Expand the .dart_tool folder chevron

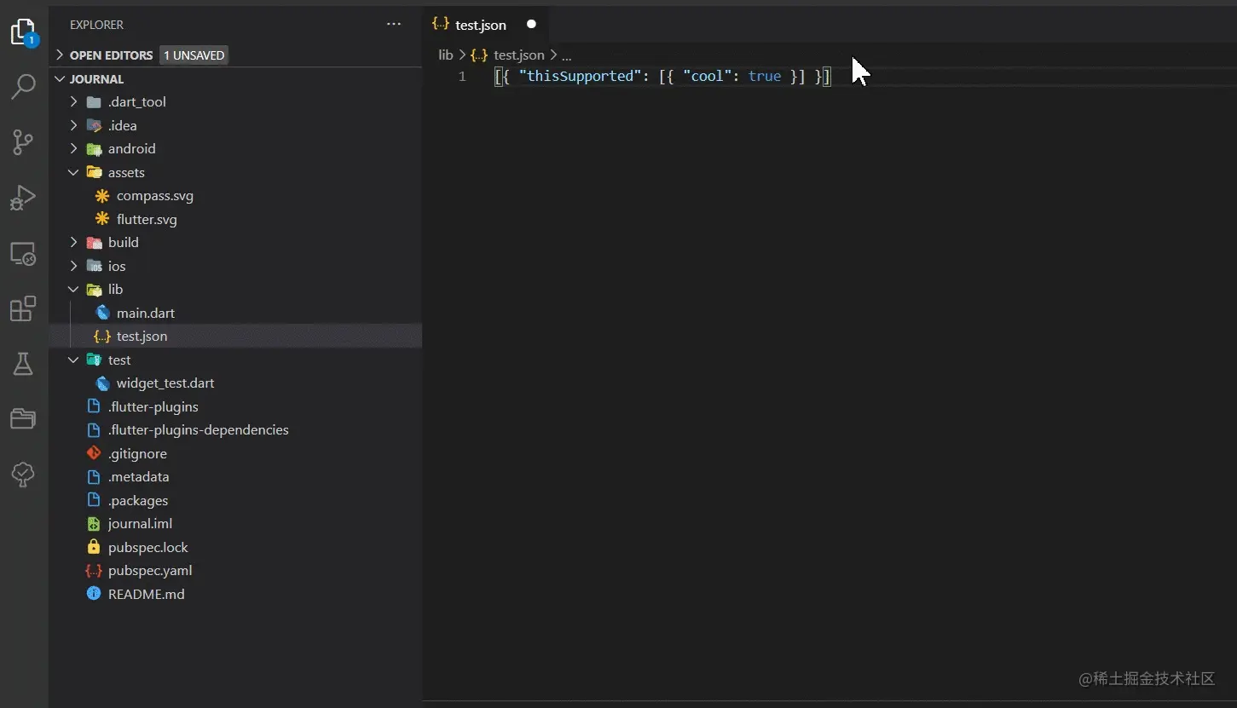pyautogui.click(x=73, y=102)
